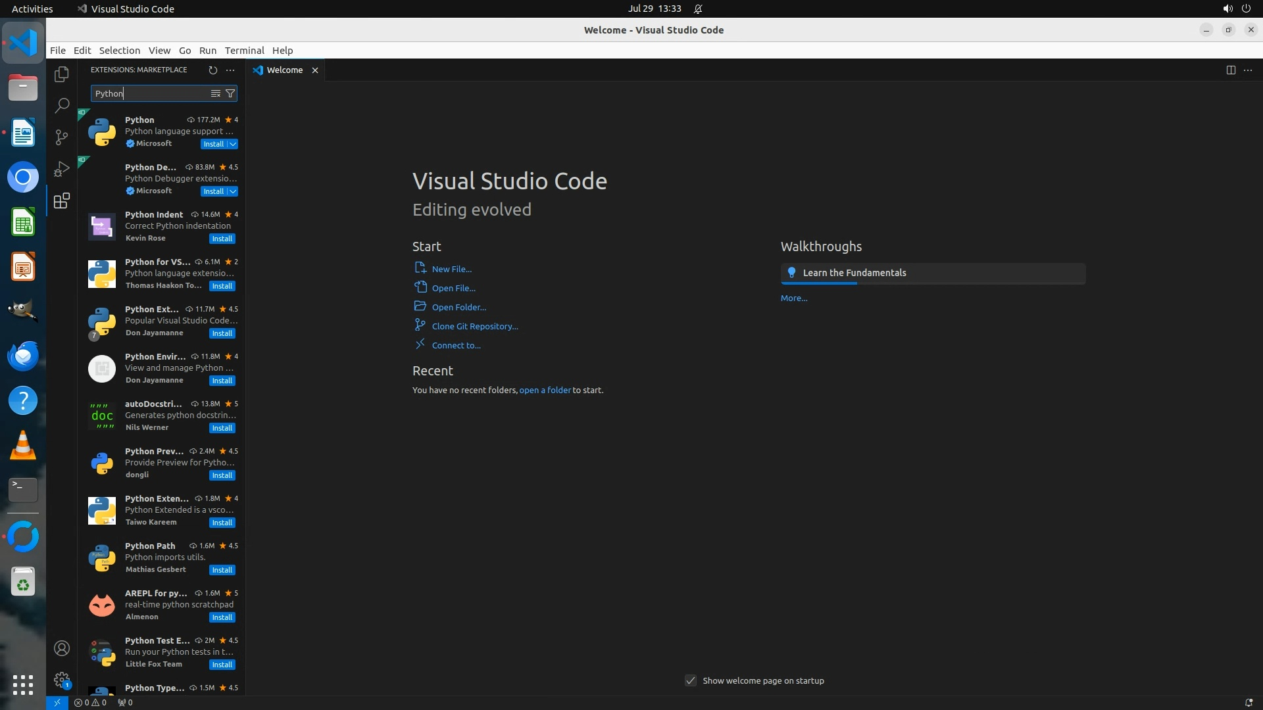The height and width of the screenshot is (710, 1263).
Task: Clear extensions search results icon
Action: [x=215, y=93]
